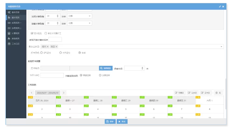This screenshot has height=128, width=232.
Task: Open the 工作日历 calendar sidebar item
Action: click(x=16, y=44)
